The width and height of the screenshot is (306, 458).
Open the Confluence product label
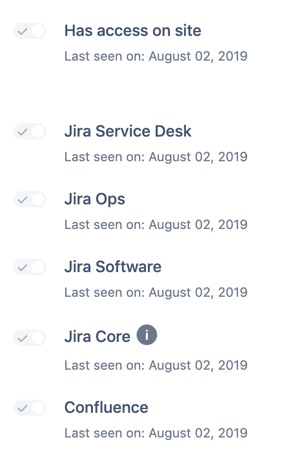point(106,408)
